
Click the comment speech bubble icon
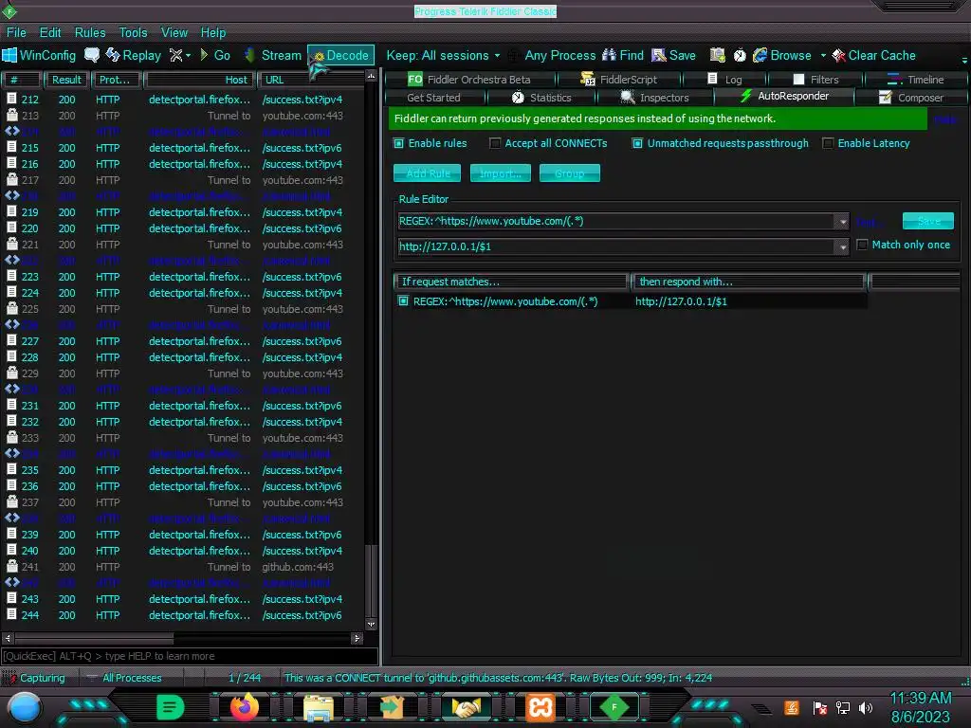[92, 55]
